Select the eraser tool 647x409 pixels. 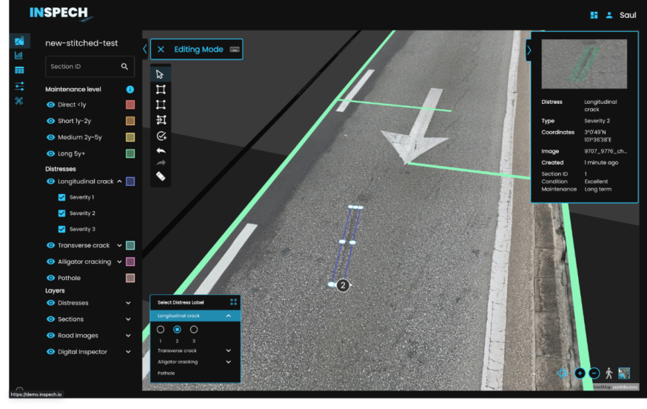[x=161, y=176]
